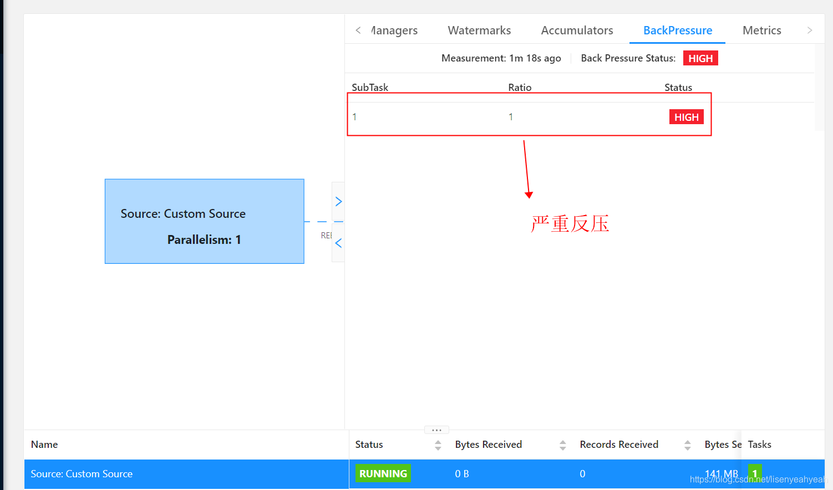Click the Records Received value 0
Screen dimensions: 833x490
point(582,474)
